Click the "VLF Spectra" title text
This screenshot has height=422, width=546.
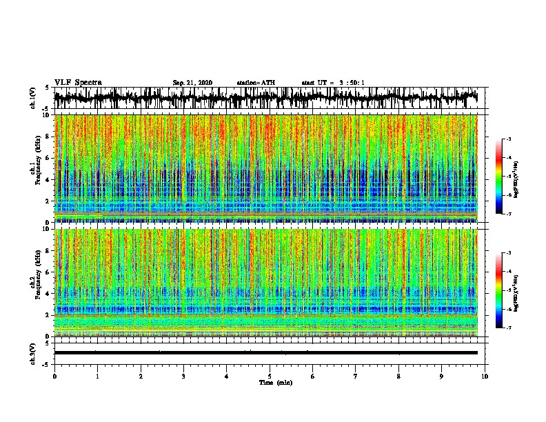coord(78,83)
